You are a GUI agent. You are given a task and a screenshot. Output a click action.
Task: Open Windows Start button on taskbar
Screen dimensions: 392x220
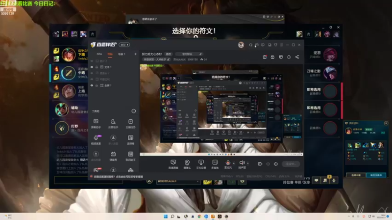click(166, 217)
